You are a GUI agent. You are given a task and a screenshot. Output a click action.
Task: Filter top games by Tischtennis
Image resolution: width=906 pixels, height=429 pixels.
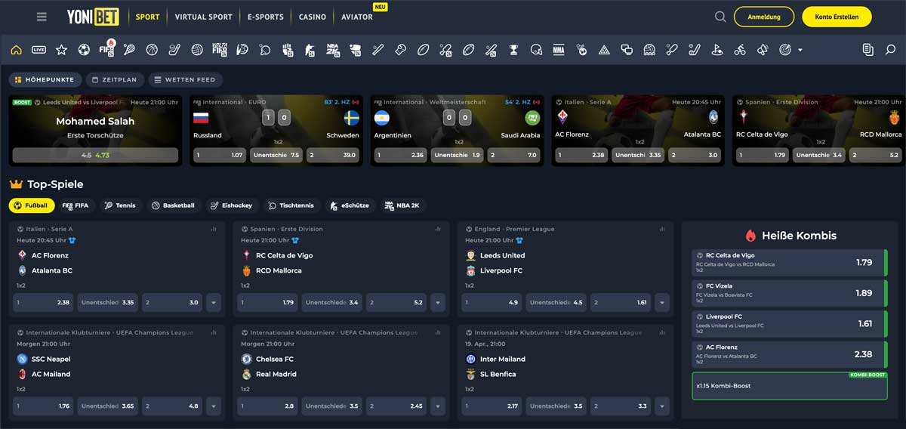pos(291,205)
